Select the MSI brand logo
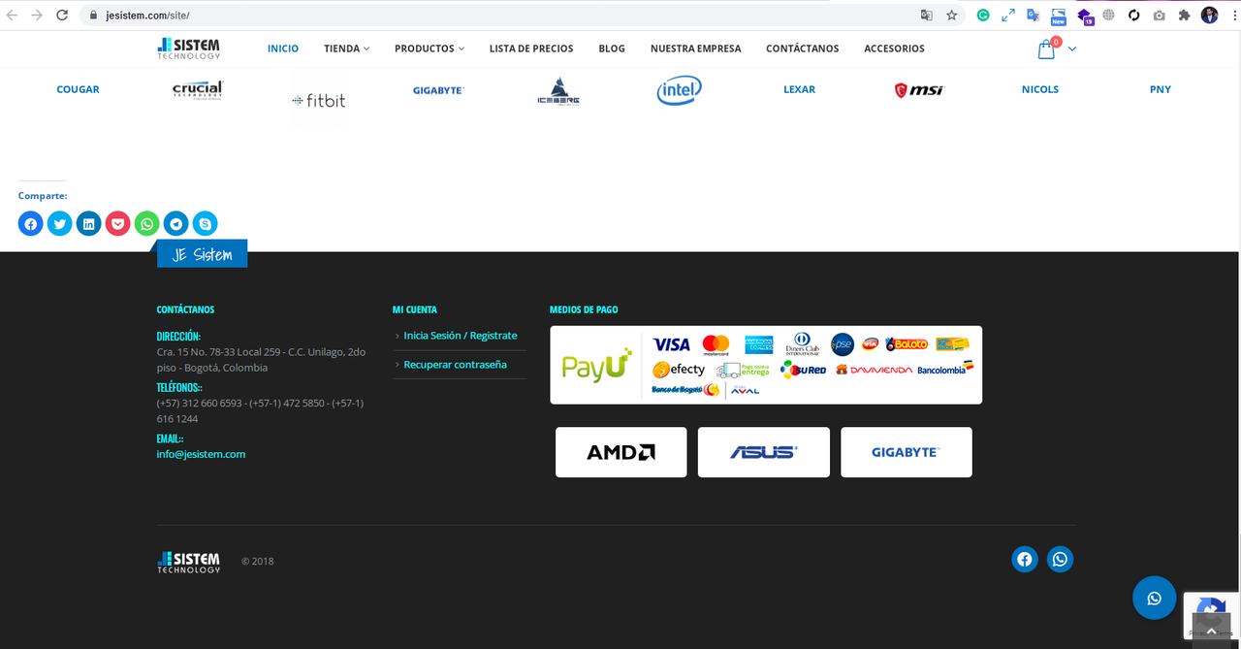The width and height of the screenshot is (1241, 649). tap(919, 90)
